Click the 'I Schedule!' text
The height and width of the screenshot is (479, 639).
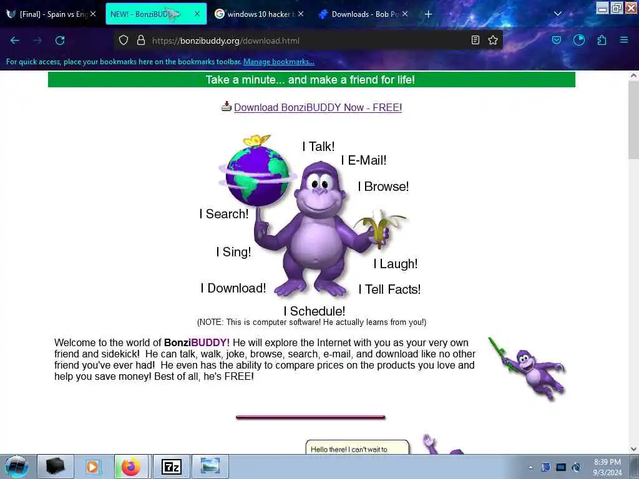tap(315, 311)
